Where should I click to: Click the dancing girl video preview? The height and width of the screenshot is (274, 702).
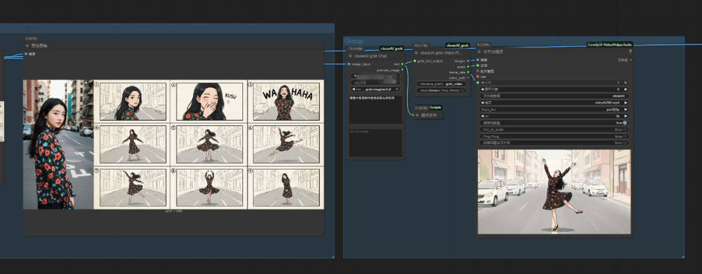point(554,192)
